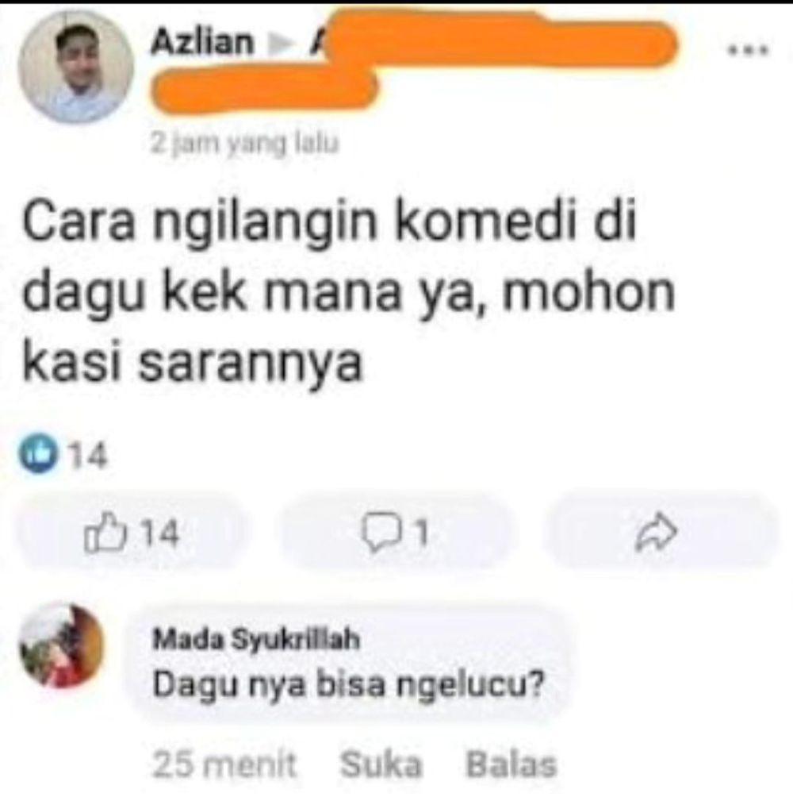Open Mada Syukrillah's avatar
The image size is (793, 797).
tap(61, 645)
